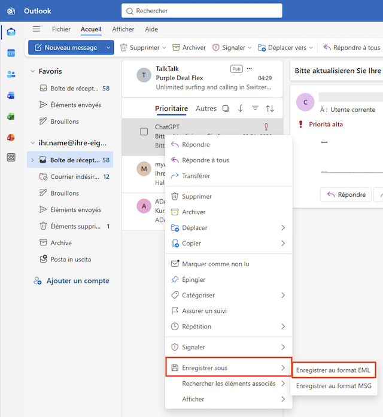383x417 pixels.
Task: Click the Rechercher search field
Action: (x=202, y=11)
